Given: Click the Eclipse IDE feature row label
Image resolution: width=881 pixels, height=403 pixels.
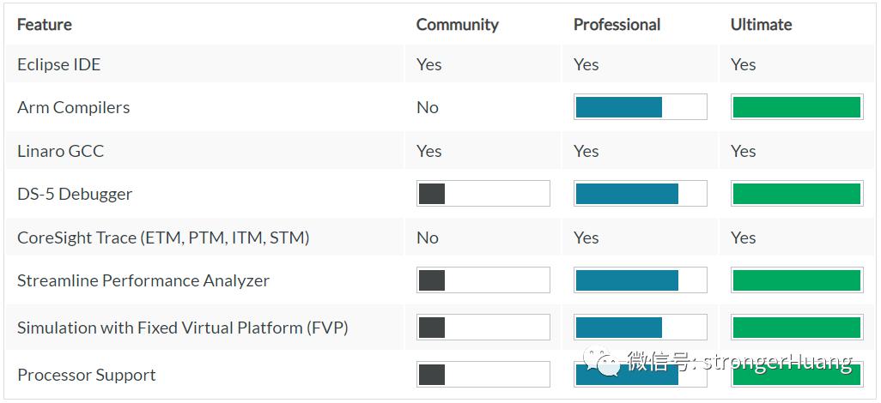Looking at the screenshot, I should [59, 64].
